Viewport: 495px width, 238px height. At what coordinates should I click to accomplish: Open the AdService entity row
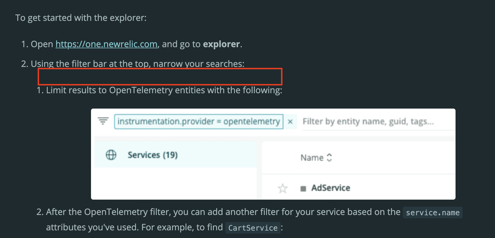[359, 187]
